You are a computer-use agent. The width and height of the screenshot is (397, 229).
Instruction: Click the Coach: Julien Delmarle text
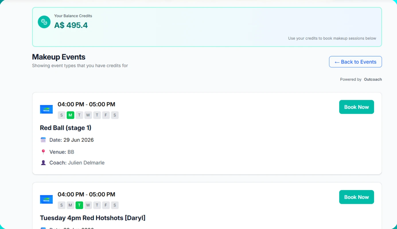tap(77, 163)
